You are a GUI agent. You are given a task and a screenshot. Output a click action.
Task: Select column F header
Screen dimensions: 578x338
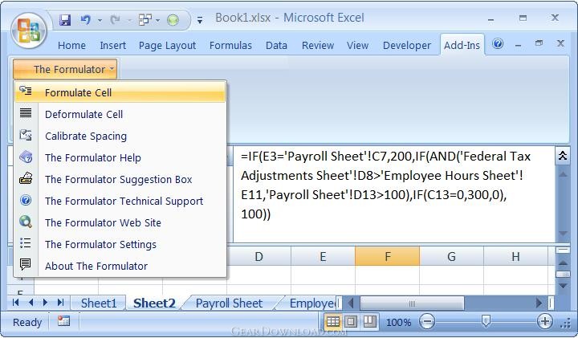coord(387,257)
